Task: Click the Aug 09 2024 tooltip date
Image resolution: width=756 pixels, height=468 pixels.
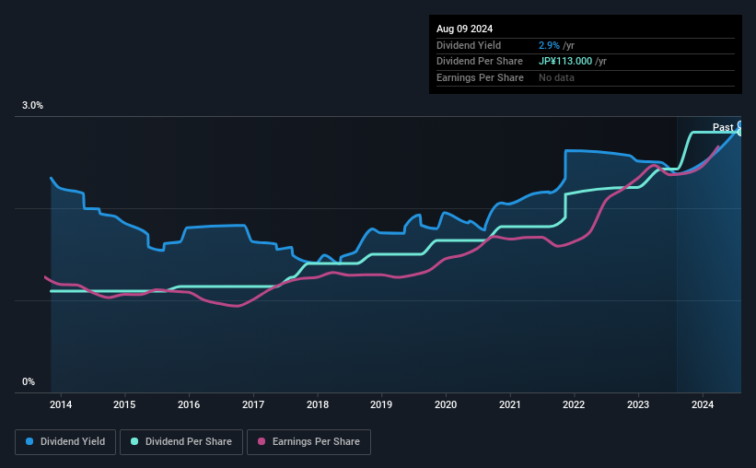Action: coord(464,29)
